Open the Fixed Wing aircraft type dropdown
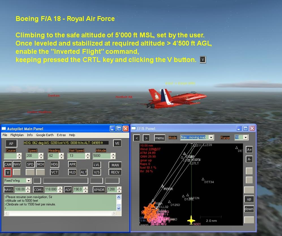The width and height of the screenshot is (282, 236). [x=28, y=181]
